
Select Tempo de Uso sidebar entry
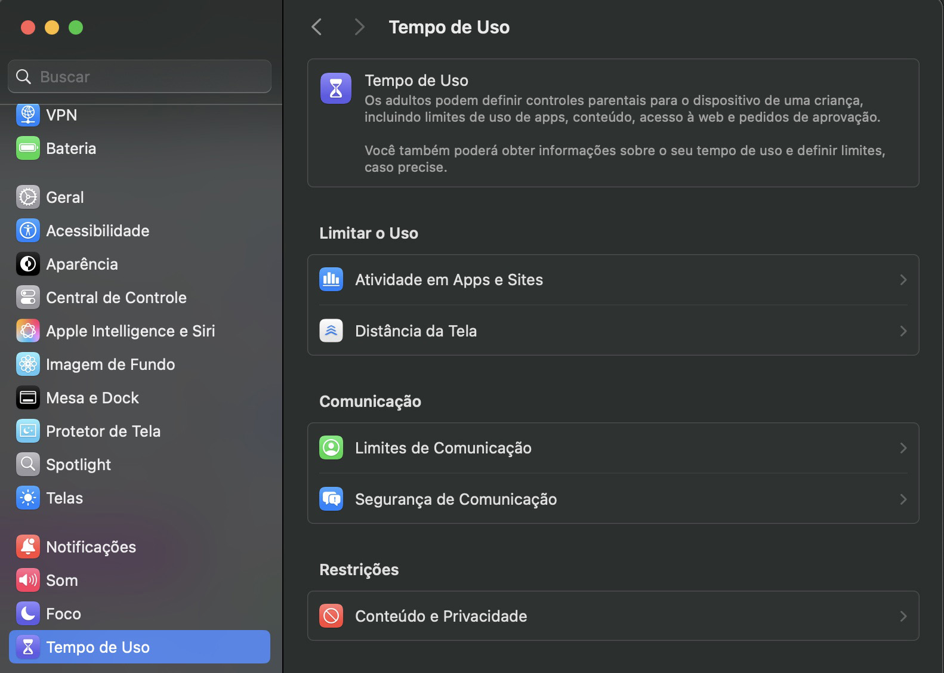click(x=140, y=647)
